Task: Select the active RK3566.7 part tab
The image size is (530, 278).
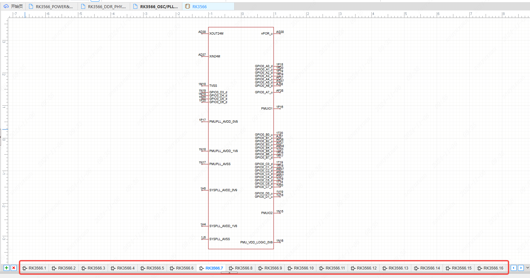Action: click(211, 268)
